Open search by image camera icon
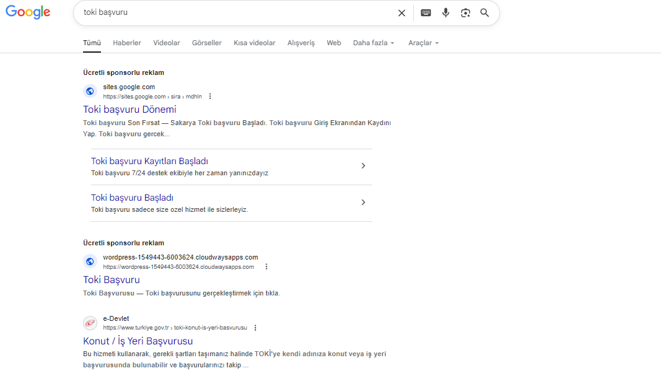Viewport: 661px width, 376px height. [465, 13]
